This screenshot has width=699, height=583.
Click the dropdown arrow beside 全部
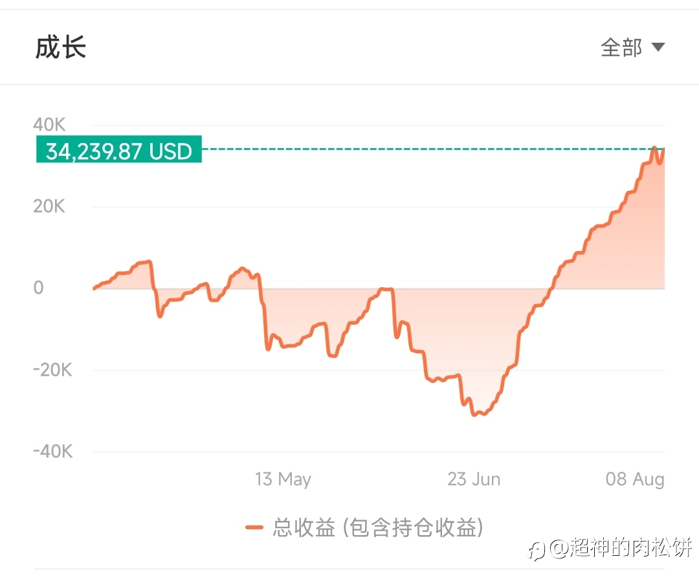click(658, 47)
